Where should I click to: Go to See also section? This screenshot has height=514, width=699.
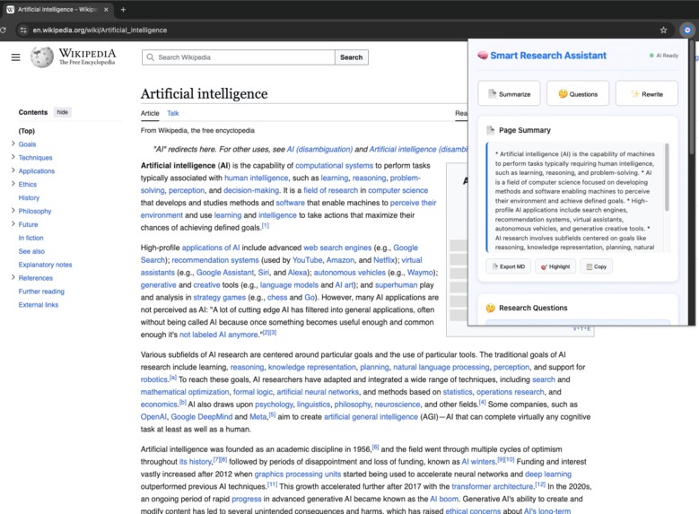(x=31, y=251)
